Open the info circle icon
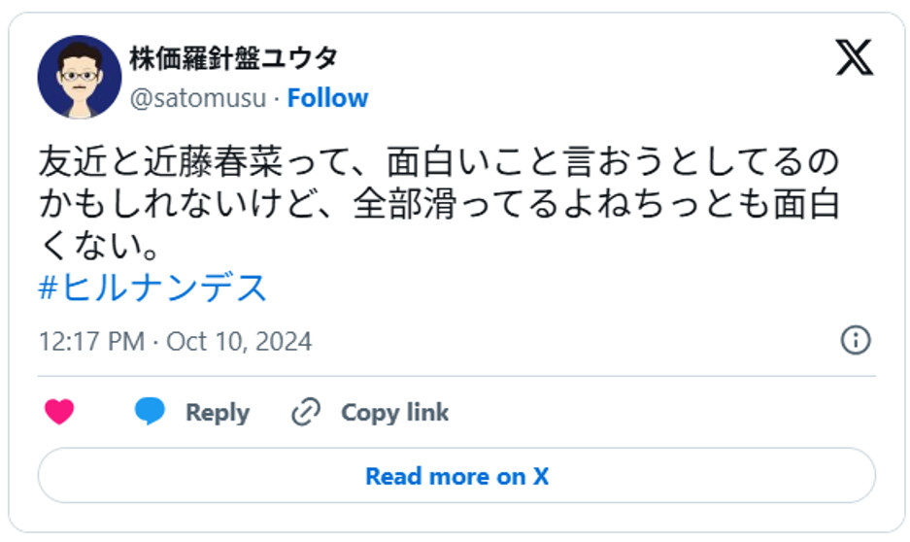Screen dimensions: 910x542 (855, 340)
